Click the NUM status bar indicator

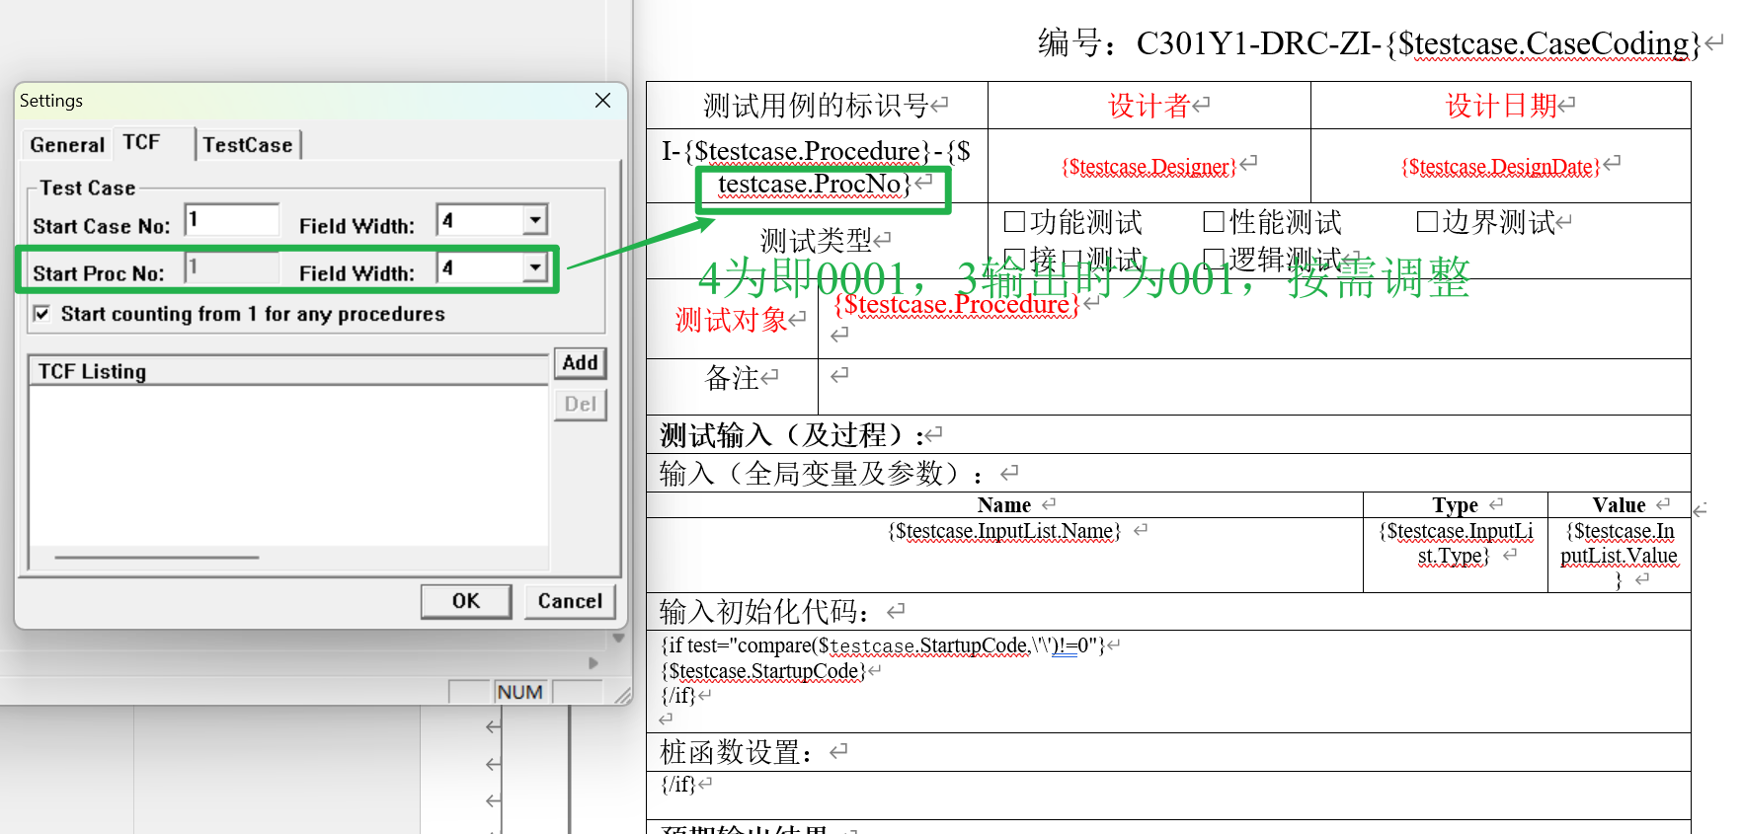point(519,692)
